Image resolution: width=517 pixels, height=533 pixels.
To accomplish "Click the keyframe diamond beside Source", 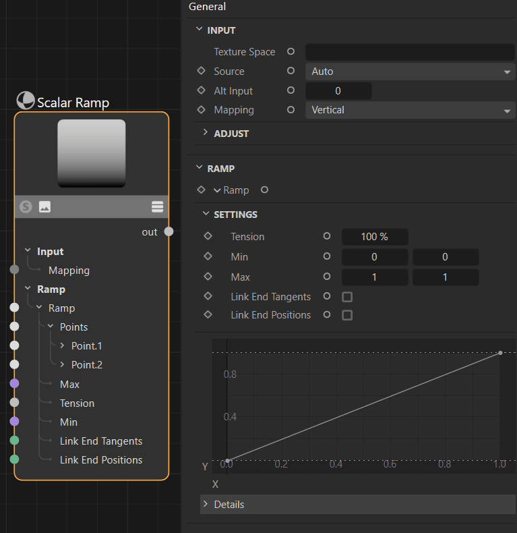I will (x=201, y=71).
